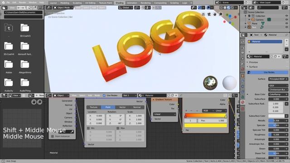
Task: Open the Object Data properties tab icon
Action: click(243, 97)
